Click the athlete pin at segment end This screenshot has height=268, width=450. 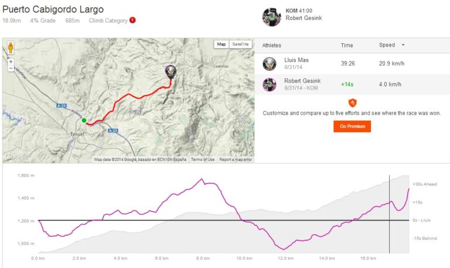171,71
